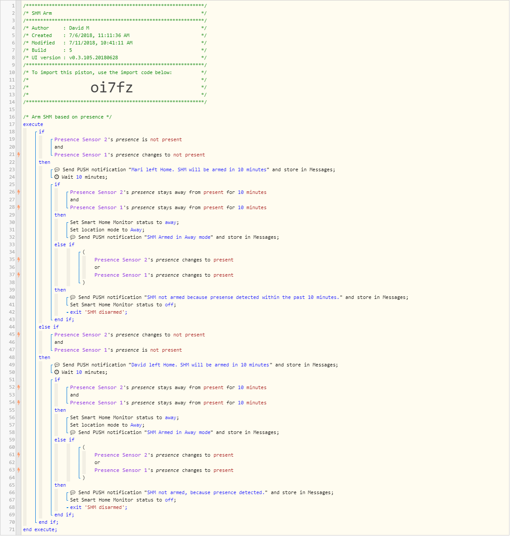Viewport: 513px width, 539px height.
Task: Click the "or" operator on line 36
Action: (97, 268)
